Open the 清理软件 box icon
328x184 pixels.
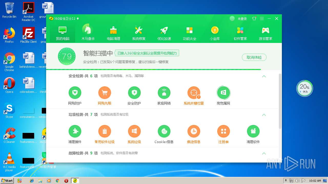coord(253,131)
